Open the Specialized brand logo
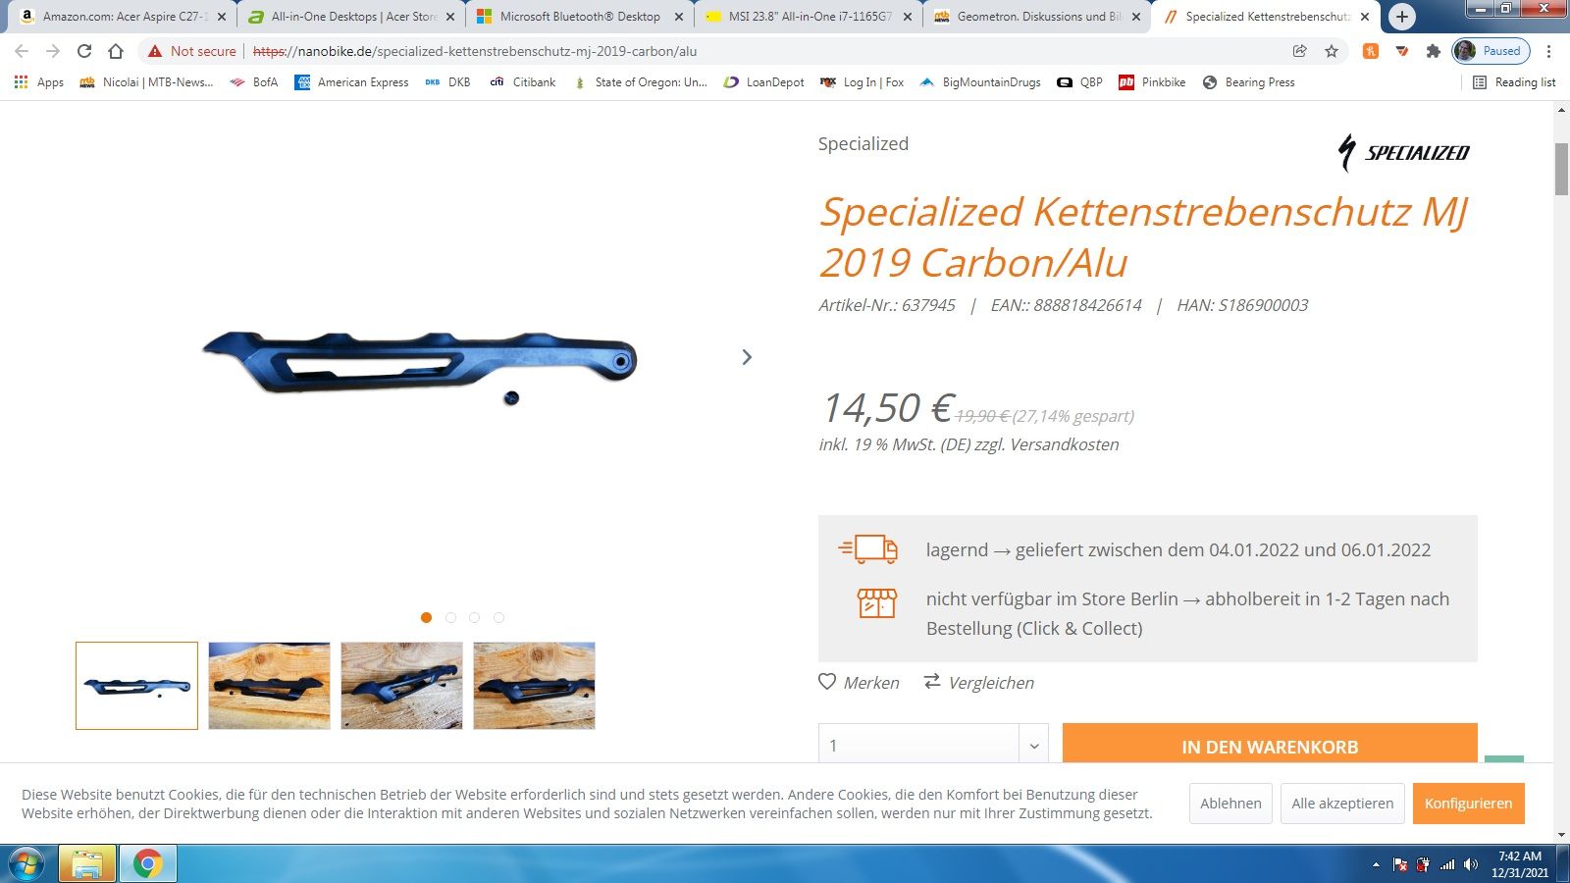Viewport: 1570px width, 883px height. [x=1404, y=152]
